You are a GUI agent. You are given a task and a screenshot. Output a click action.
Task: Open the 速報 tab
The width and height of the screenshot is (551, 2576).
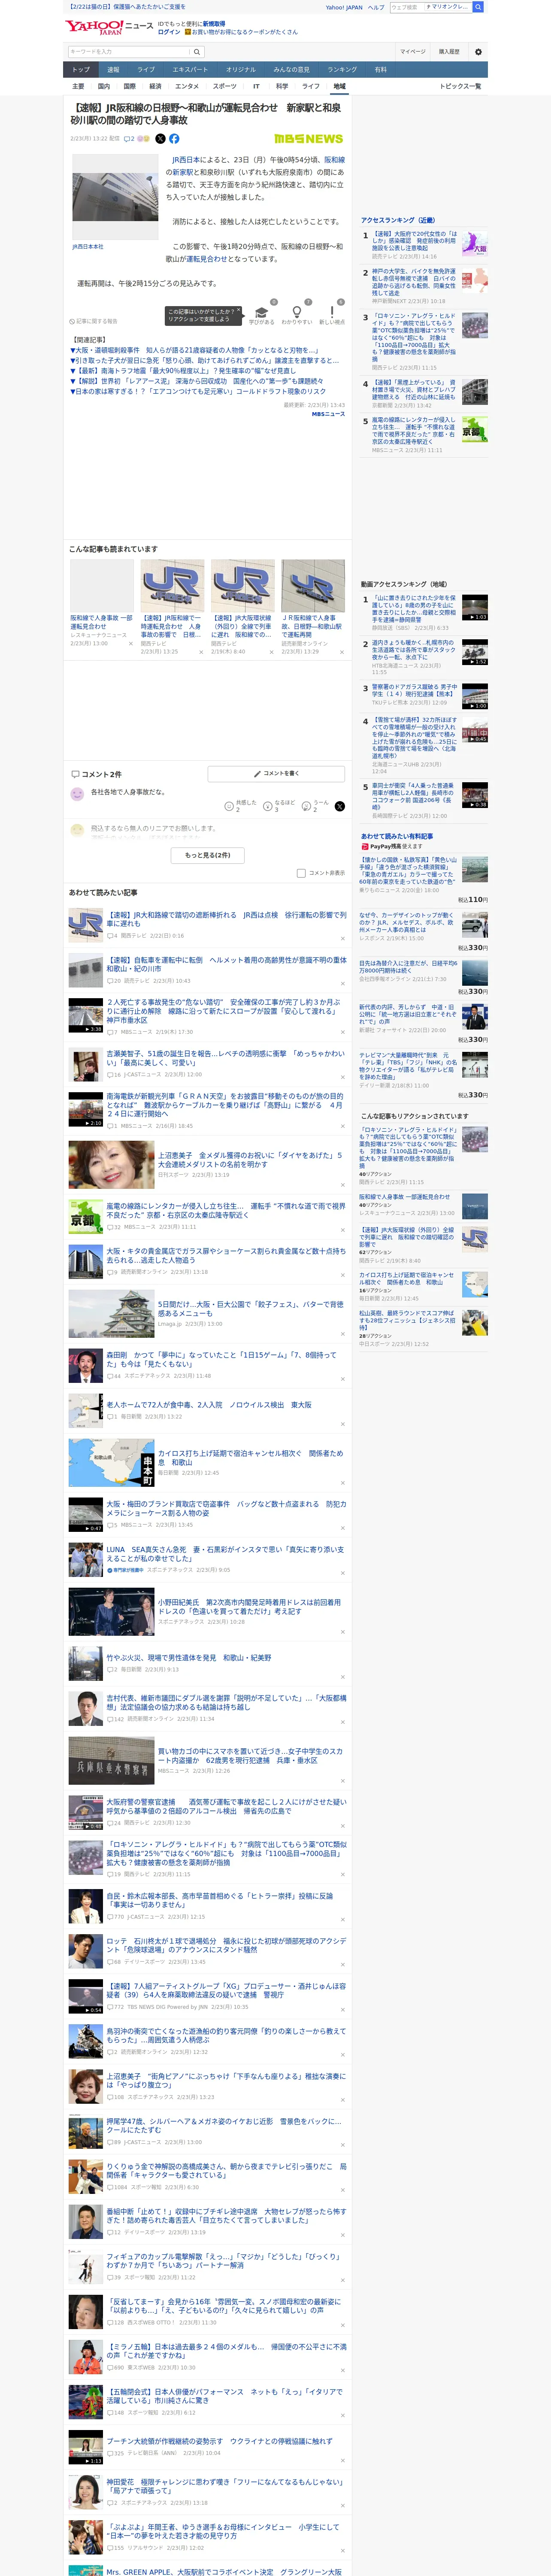tap(113, 70)
